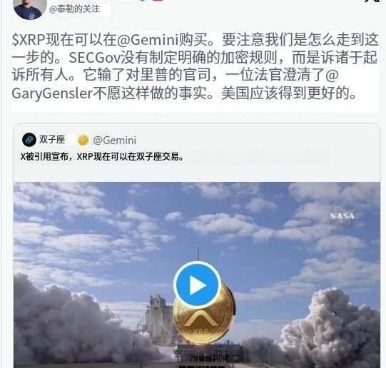Open the tweet author's profile avatar
386x368 pixels.
click(30, 9)
